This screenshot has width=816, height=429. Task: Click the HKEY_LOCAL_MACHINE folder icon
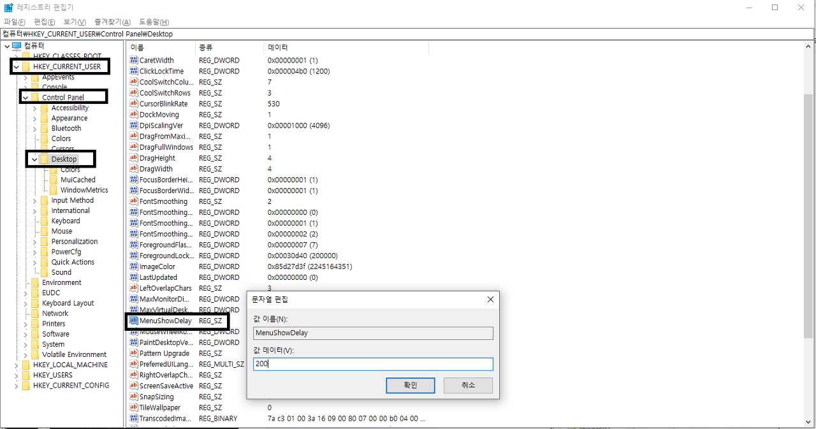(25, 365)
